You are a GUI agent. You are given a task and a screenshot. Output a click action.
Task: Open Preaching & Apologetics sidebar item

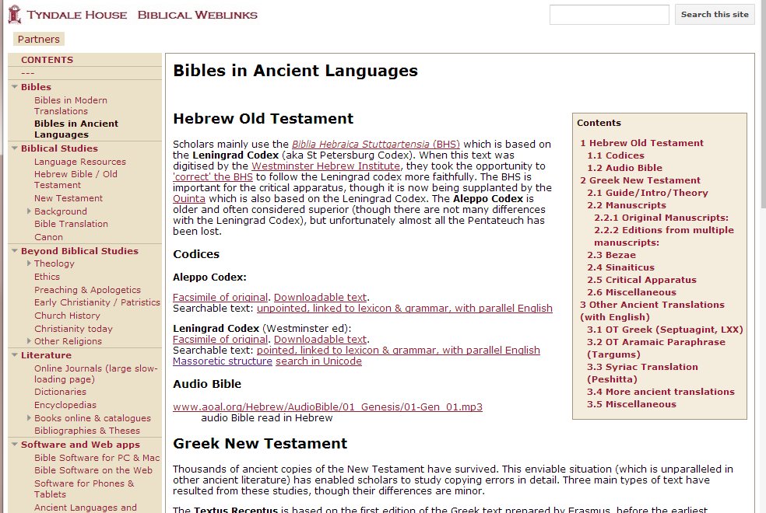coord(87,290)
